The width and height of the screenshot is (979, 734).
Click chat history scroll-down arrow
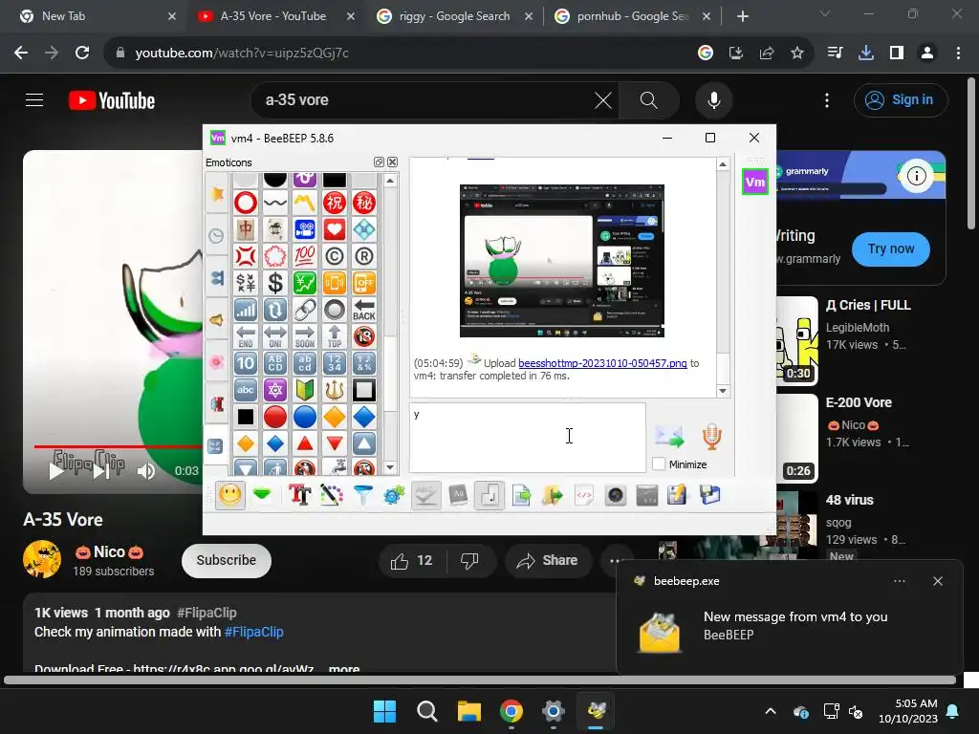click(723, 391)
